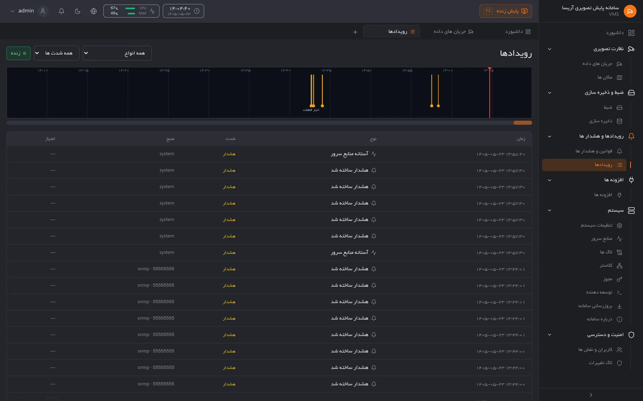Image resolution: width=643 pixels, height=401 pixels.
Task: Open the همه شدت ها severity dropdown
Action: [56, 53]
